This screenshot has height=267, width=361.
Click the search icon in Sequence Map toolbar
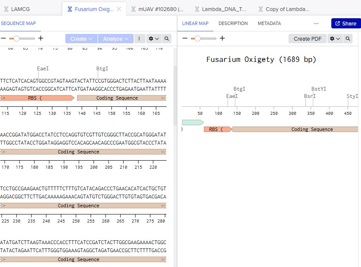pos(167,39)
